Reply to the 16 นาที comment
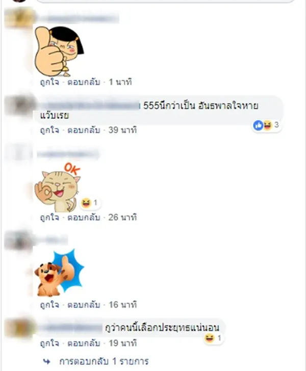This screenshot has height=371, width=306. [84, 305]
